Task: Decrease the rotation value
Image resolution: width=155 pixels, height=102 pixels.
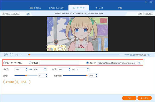Action: [47, 76]
